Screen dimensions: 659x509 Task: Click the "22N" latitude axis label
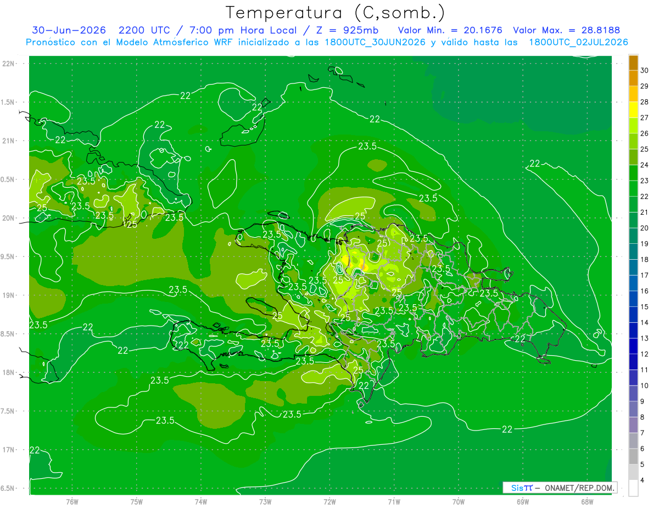coord(8,64)
